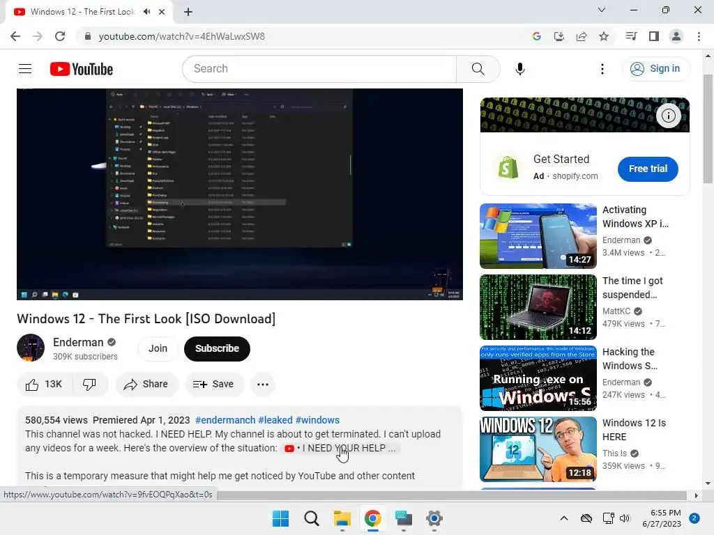The height and width of the screenshot is (535, 714).
Task: Like the video with thumbs up
Action: 44,385
